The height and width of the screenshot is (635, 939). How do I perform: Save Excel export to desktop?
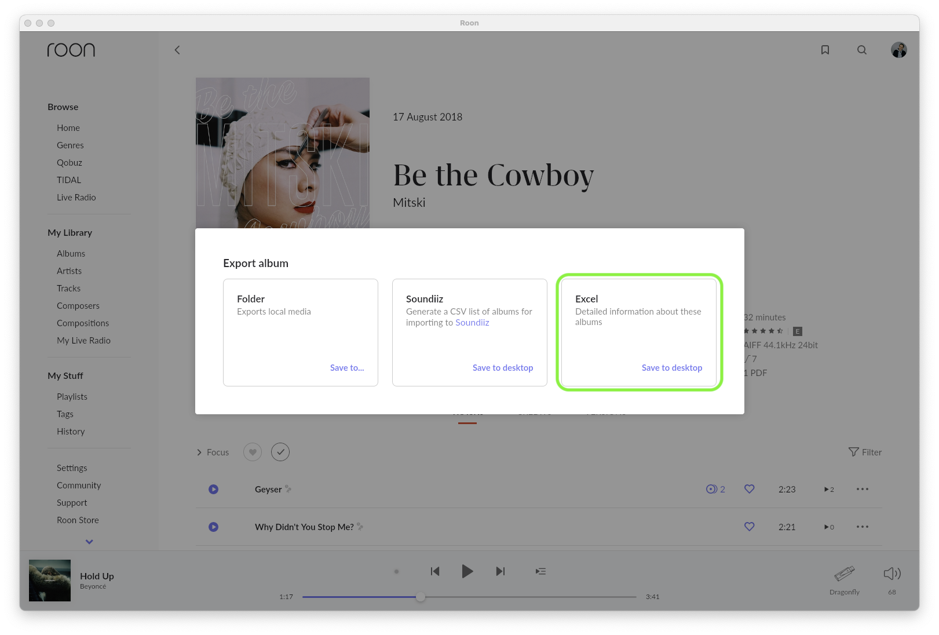[672, 368]
